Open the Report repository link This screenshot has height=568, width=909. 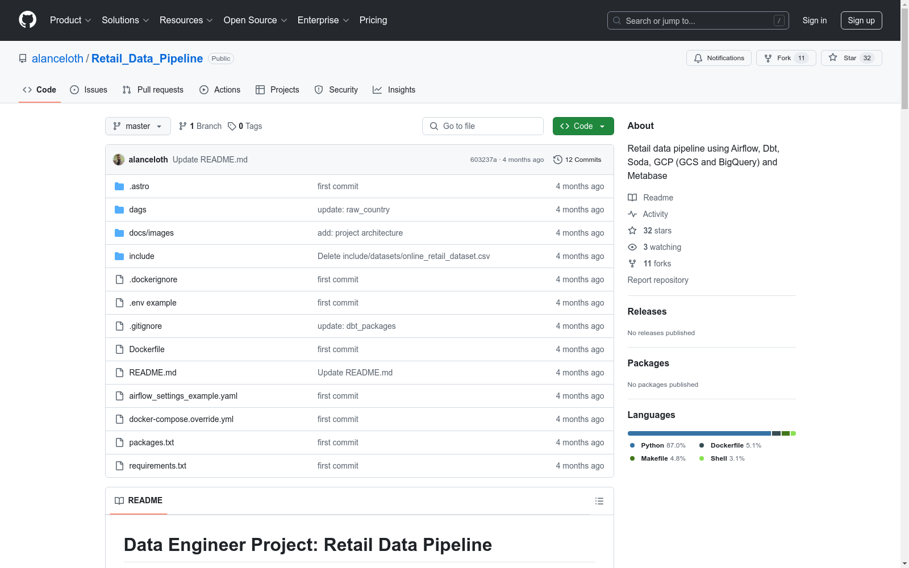(658, 280)
